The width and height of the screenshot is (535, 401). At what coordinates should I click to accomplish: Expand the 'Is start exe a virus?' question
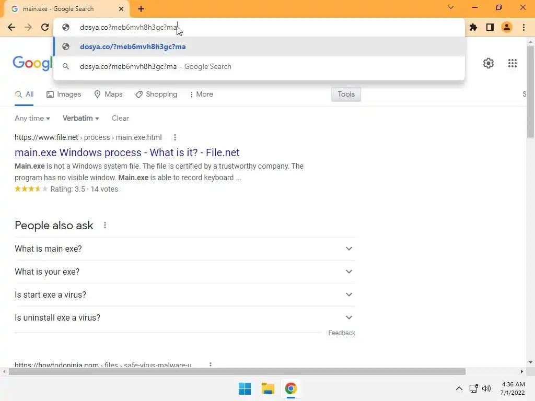tap(185, 294)
